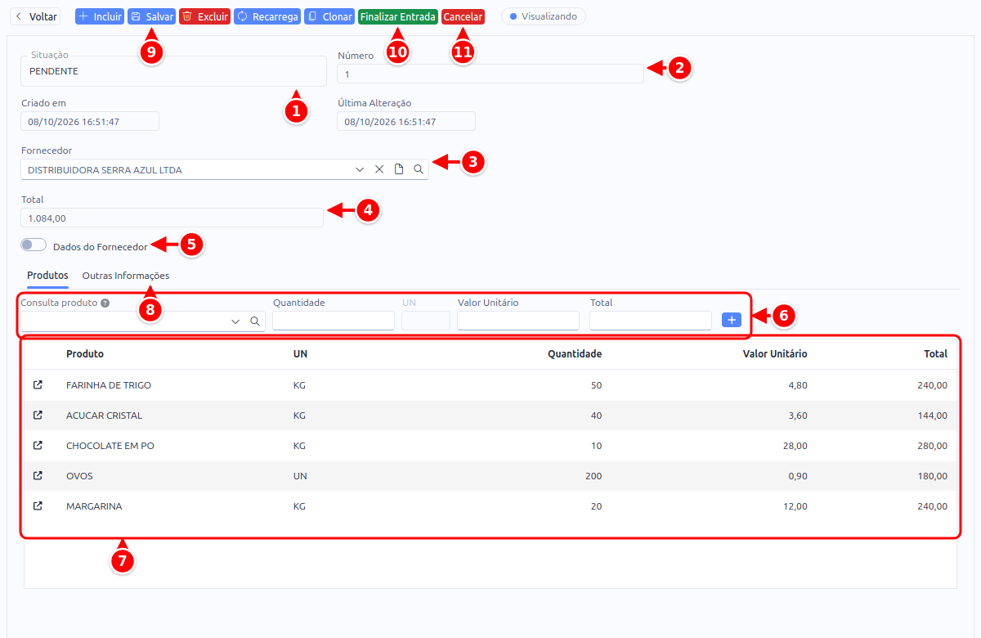Focus the product entry Total input field
Image resolution: width=981 pixels, height=638 pixels.
coord(651,321)
